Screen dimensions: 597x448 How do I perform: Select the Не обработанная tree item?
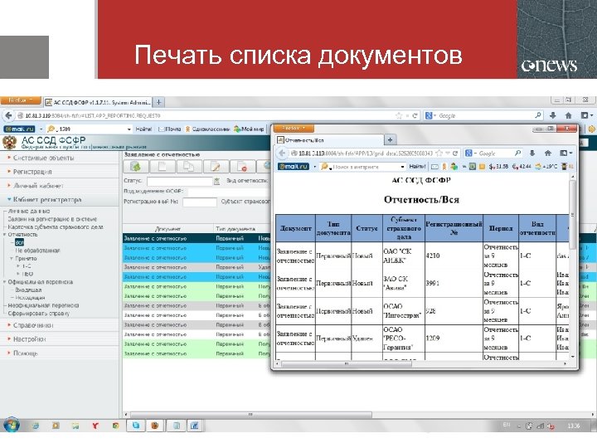(37, 251)
